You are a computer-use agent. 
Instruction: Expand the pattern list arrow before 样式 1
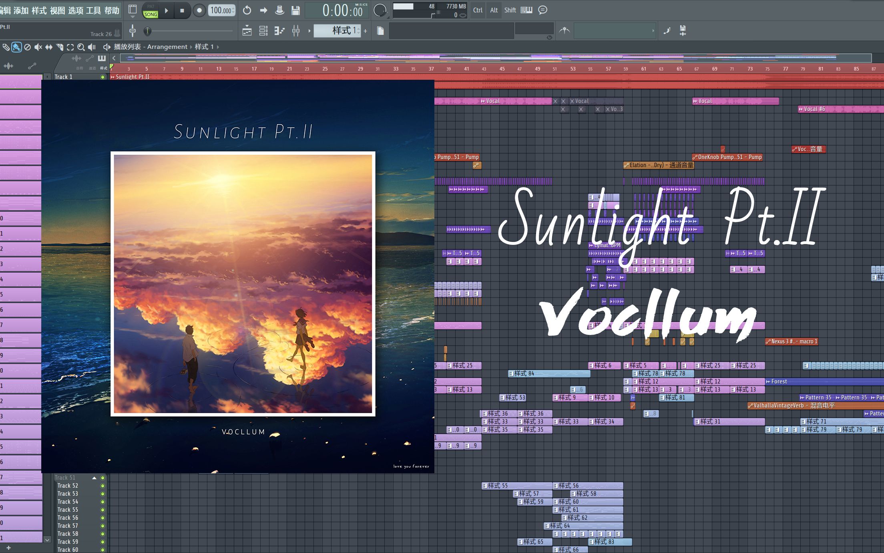309,30
